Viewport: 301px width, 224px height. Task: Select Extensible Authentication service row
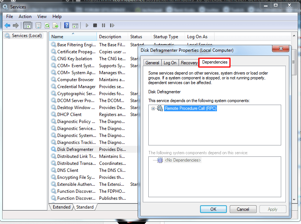point(94,184)
